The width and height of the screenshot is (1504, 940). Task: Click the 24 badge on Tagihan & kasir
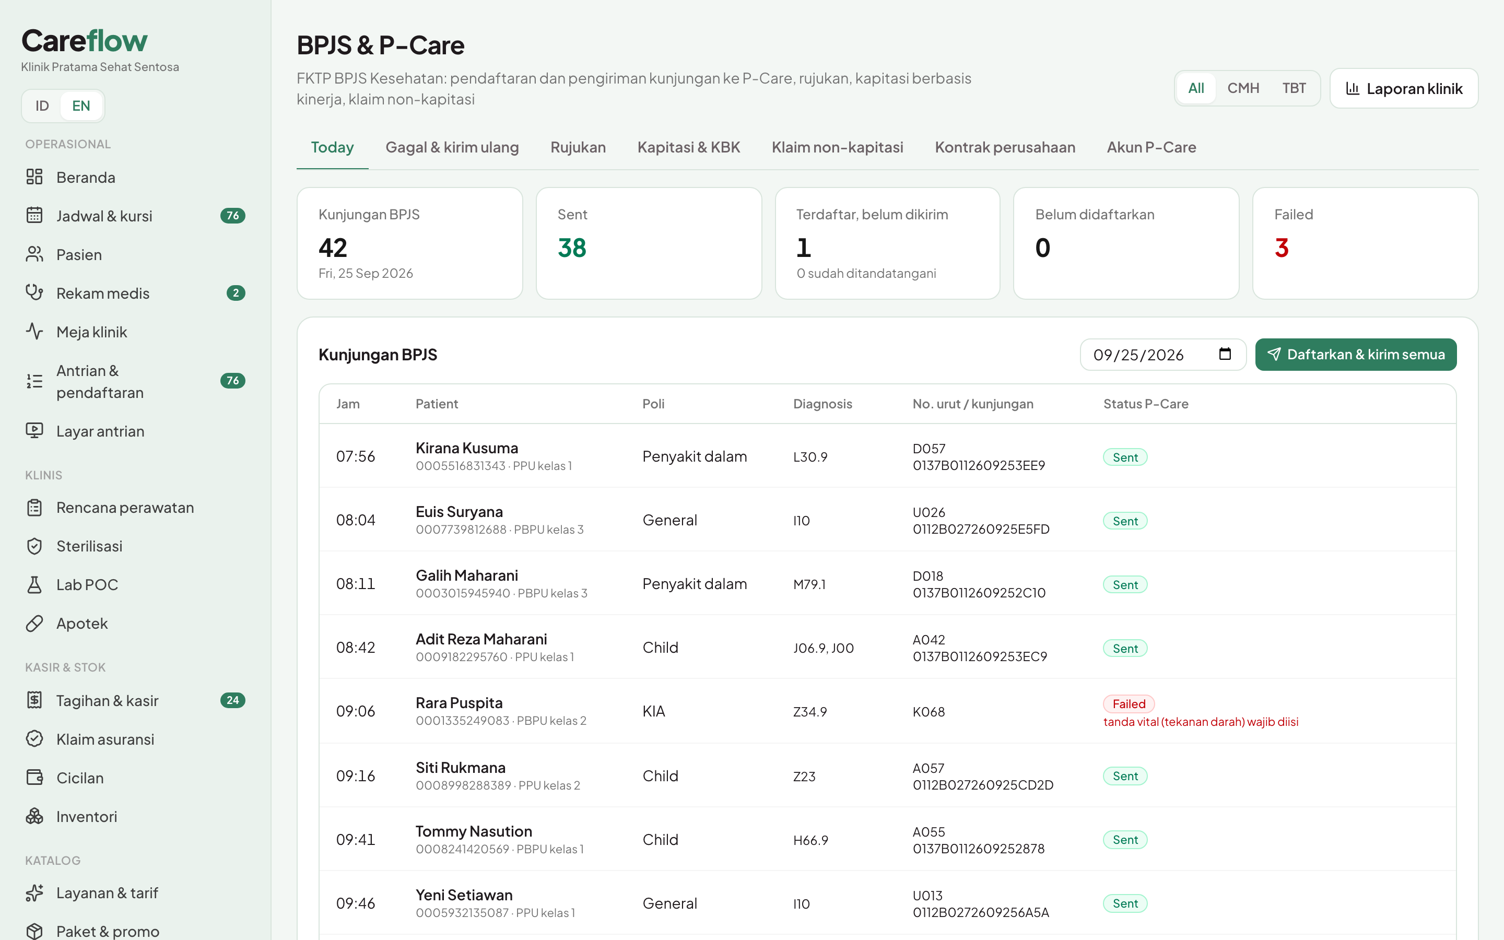(x=232, y=700)
